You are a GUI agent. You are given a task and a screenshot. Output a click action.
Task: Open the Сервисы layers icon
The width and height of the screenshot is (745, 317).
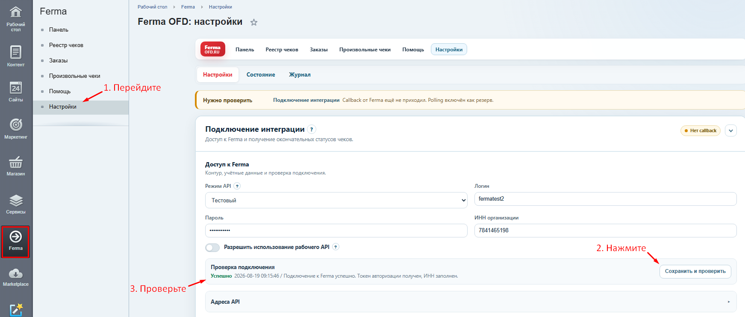[16, 204]
